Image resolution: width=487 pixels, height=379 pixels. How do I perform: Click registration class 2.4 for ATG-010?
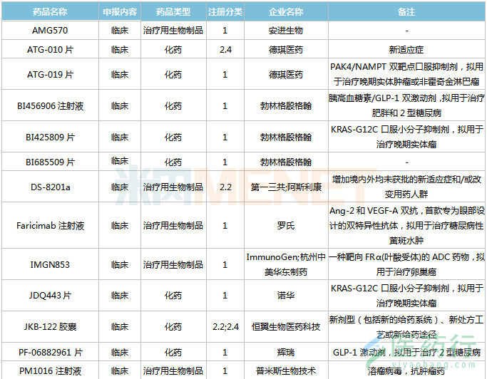tap(225, 49)
